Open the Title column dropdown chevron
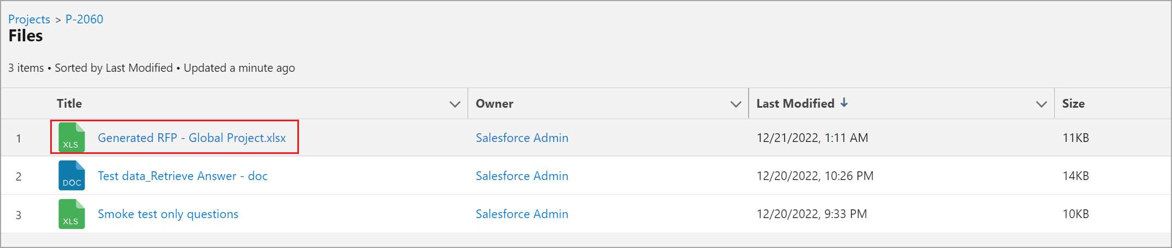This screenshot has height=248, width=1172. (x=455, y=104)
